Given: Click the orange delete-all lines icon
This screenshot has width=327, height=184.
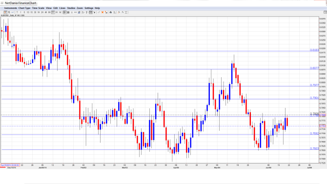Looking at the screenshot, I should [x=106, y=13].
